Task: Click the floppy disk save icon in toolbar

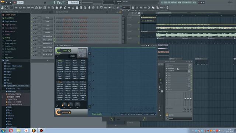Action: coord(77,7)
